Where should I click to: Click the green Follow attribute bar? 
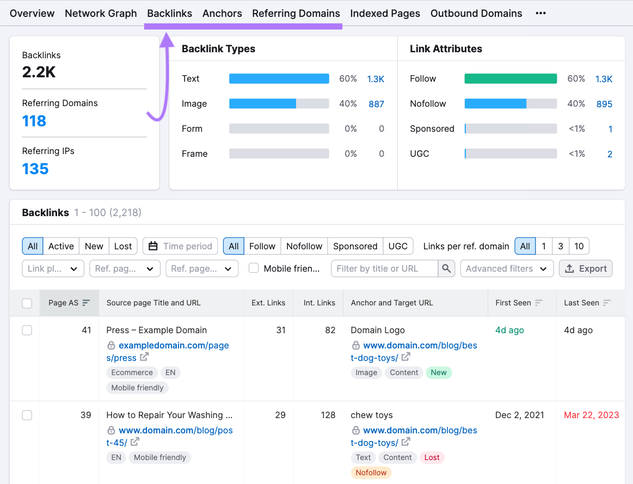pyautogui.click(x=510, y=79)
